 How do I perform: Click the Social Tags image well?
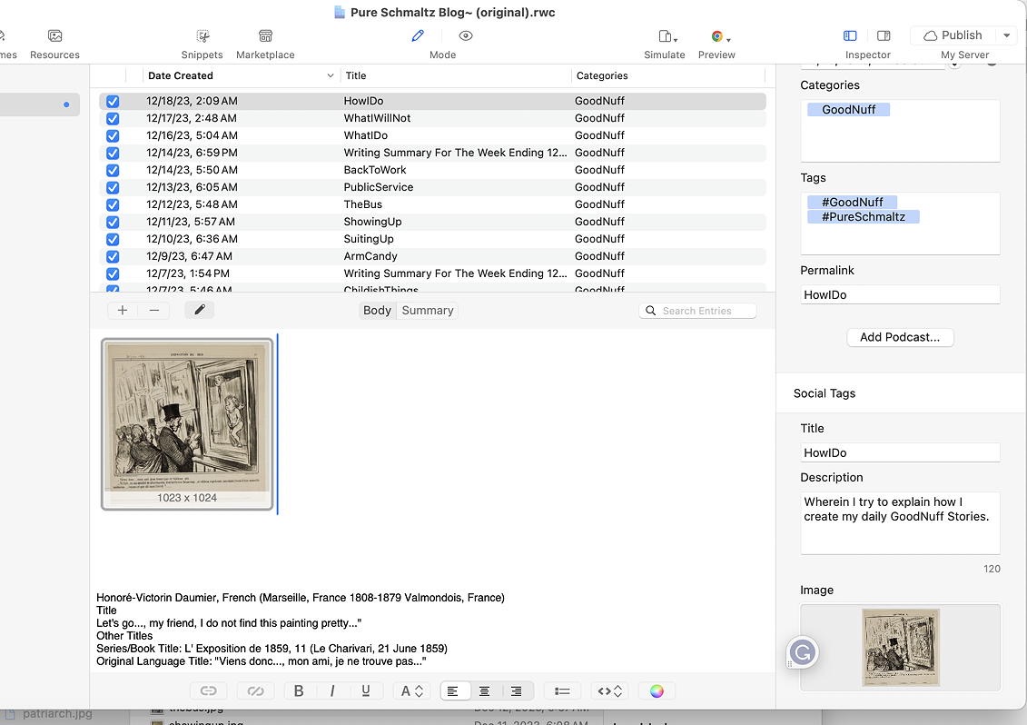click(x=900, y=647)
